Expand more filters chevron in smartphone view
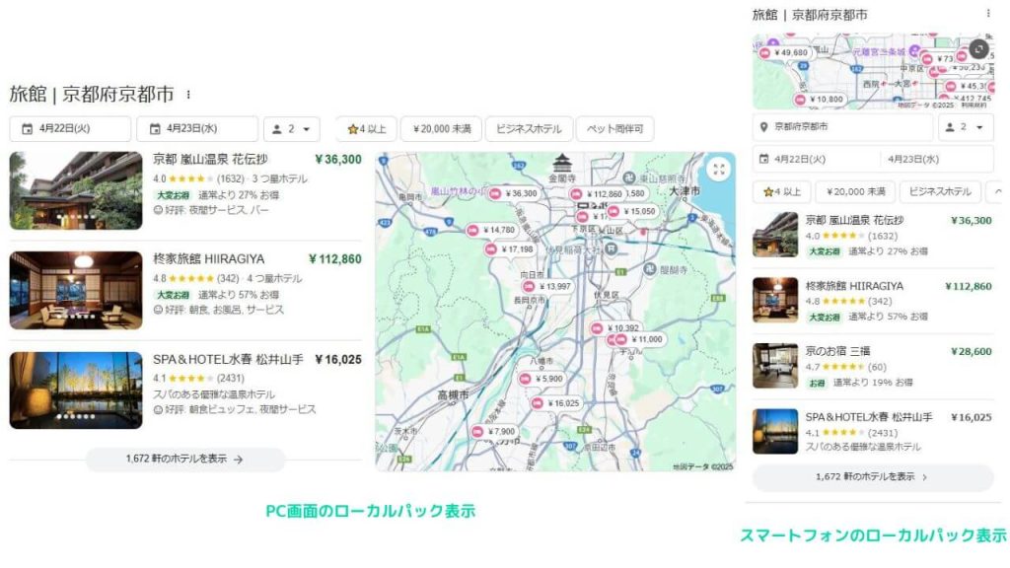 998,192
